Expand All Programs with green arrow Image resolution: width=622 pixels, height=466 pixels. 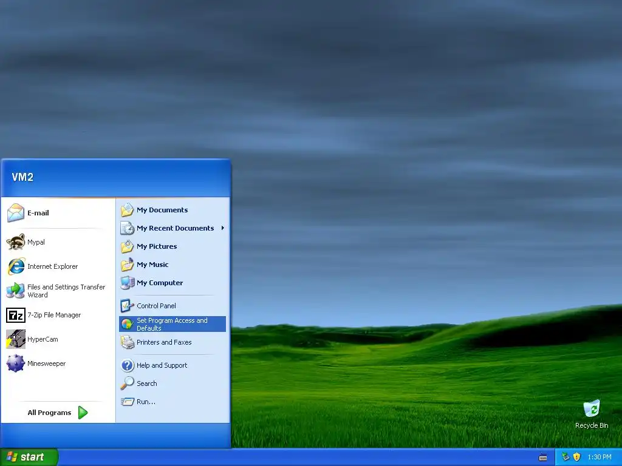pyautogui.click(x=83, y=413)
